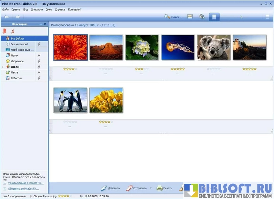Click the forward arrow navigation button

coord(18,17)
